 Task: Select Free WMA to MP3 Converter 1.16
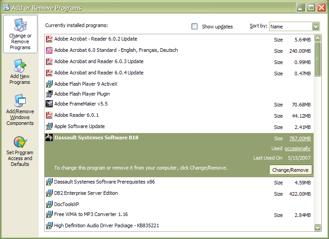(179, 215)
